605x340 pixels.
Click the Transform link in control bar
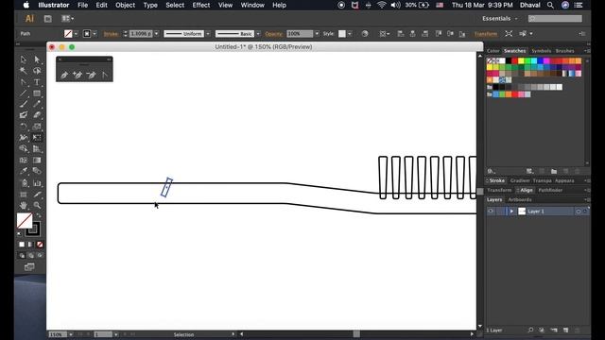486,34
